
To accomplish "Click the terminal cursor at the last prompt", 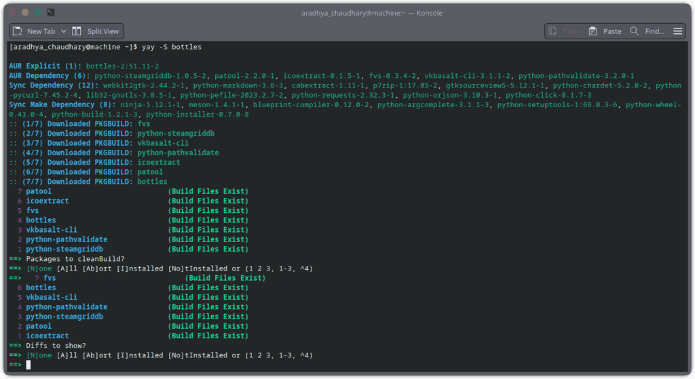I will (29, 365).
